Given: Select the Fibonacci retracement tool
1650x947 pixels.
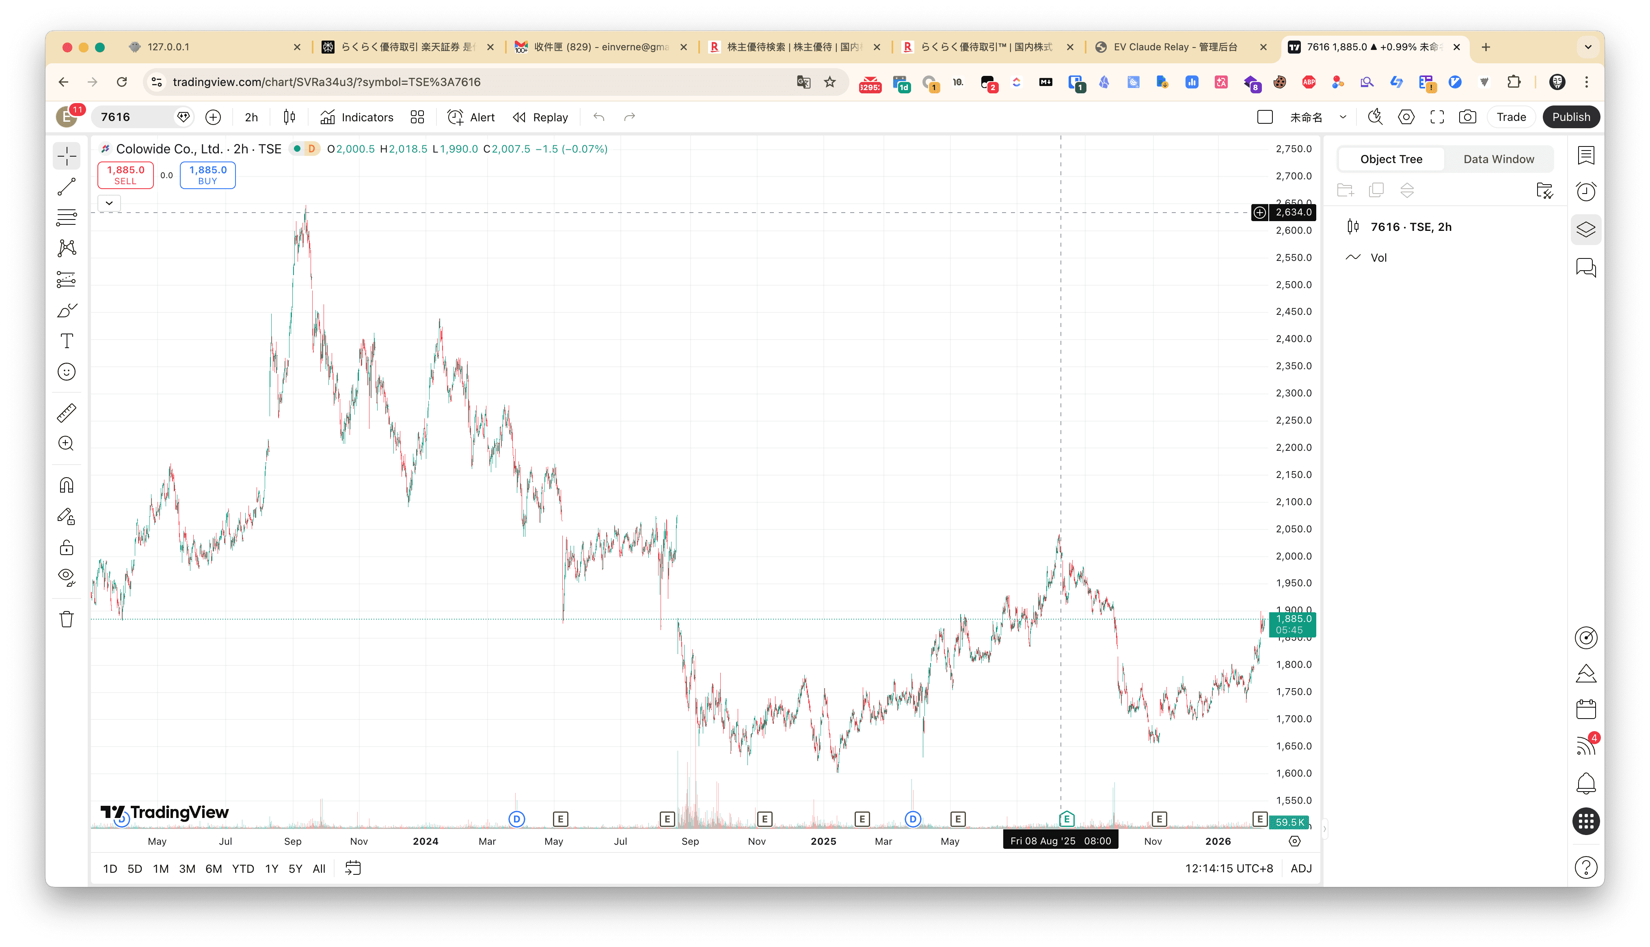Looking at the screenshot, I should point(66,217).
